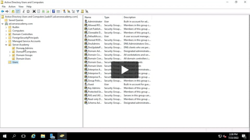This screenshot has height=140, width=250.
Task: Collapse the ad.serveracademy.com domain node
Action: pos(3,24)
